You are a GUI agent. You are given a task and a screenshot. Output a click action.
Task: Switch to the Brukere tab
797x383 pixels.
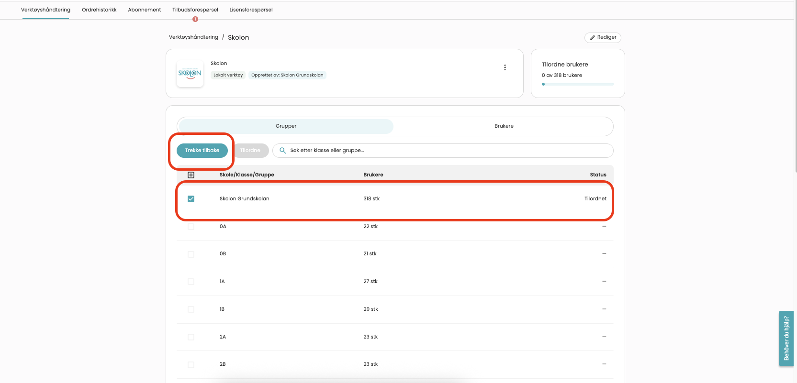coord(504,126)
